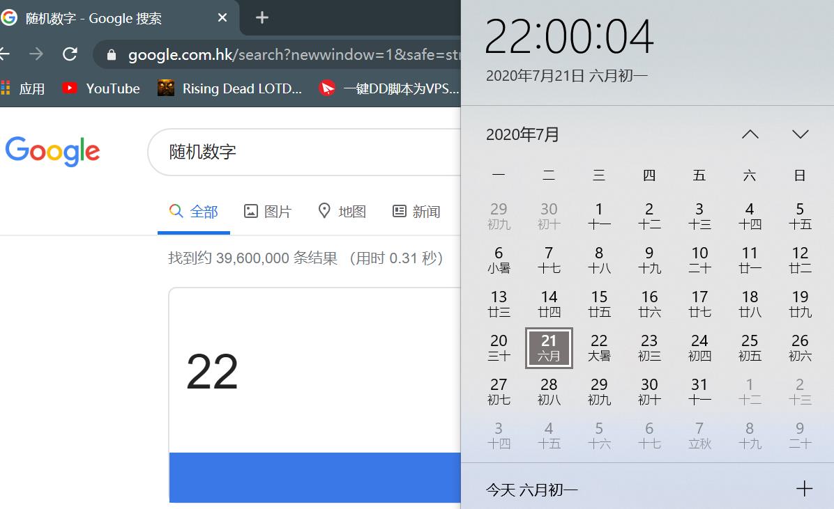This screenshot has width=834, height=509.
Task: Go forward in browser history
Action: [x=36, y=54]
